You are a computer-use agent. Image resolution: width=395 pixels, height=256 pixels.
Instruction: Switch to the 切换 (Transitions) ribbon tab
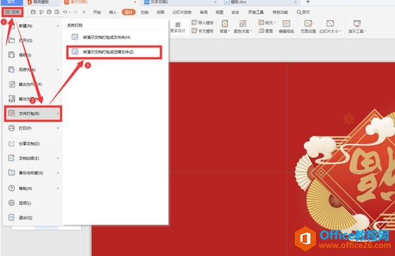coord(144,12)
